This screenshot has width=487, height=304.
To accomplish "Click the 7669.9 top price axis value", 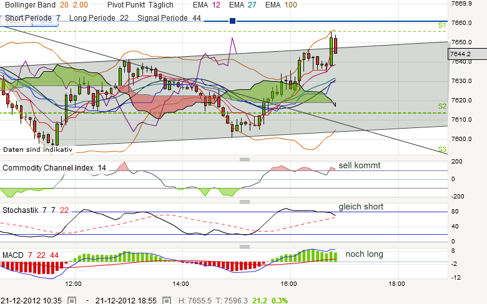I will tap(461, 3).
